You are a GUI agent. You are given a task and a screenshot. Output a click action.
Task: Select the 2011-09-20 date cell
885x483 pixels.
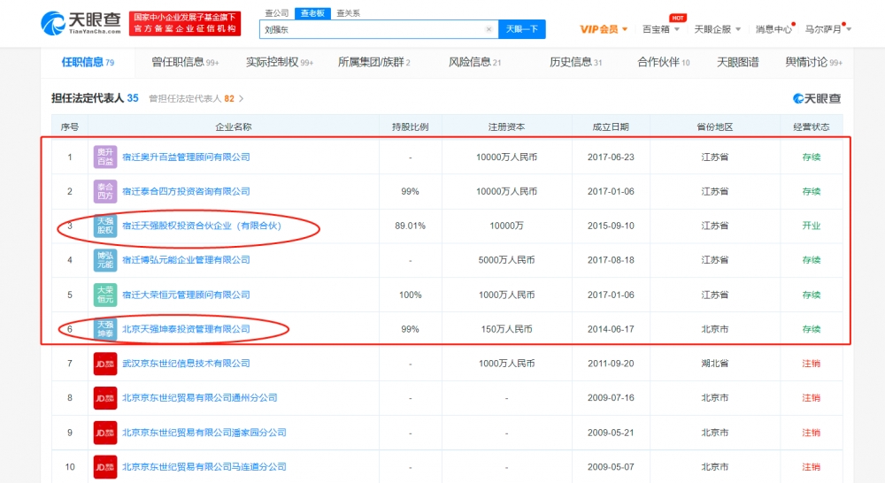pos(611,364)
